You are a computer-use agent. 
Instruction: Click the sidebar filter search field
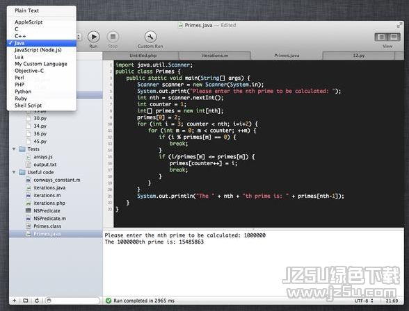pos(72,301)
